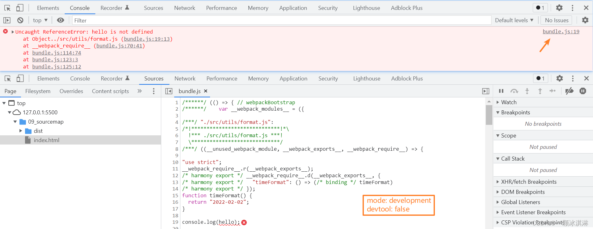Select the Filesystem navigator tab
This screenshot has height=229, width=593.
point(38,91)
